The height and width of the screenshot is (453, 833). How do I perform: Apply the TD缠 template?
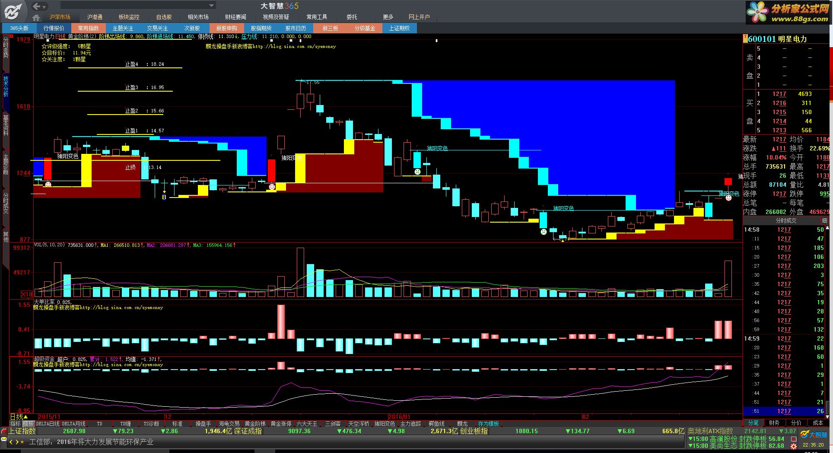(125, 424)
